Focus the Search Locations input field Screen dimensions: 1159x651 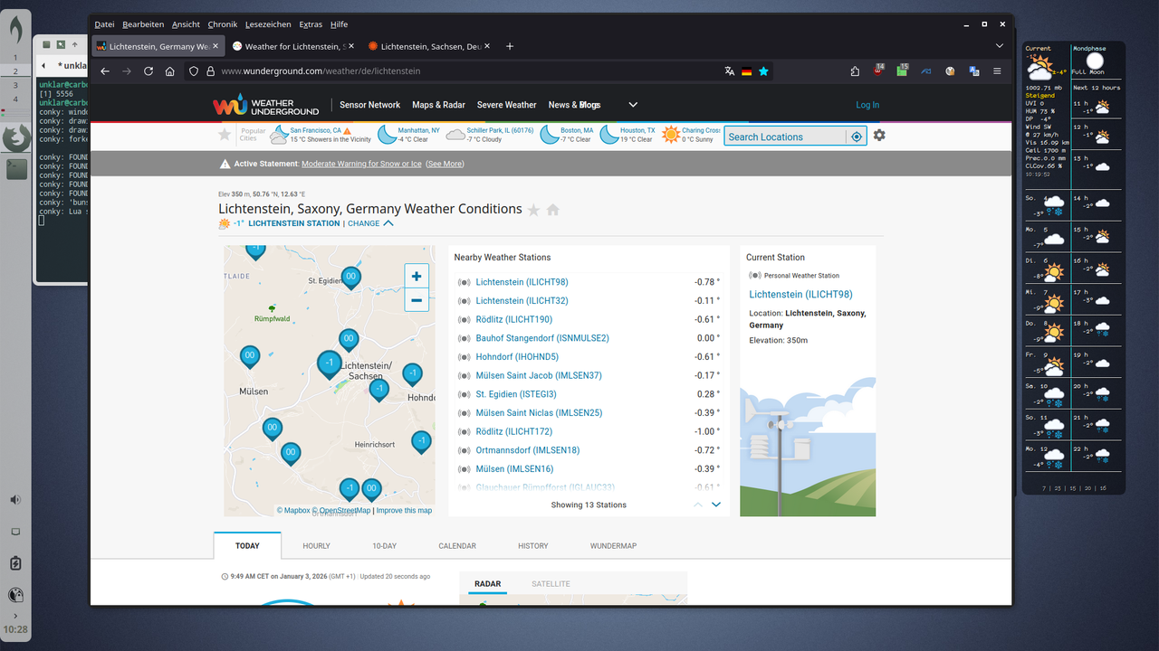click(784, 137)
